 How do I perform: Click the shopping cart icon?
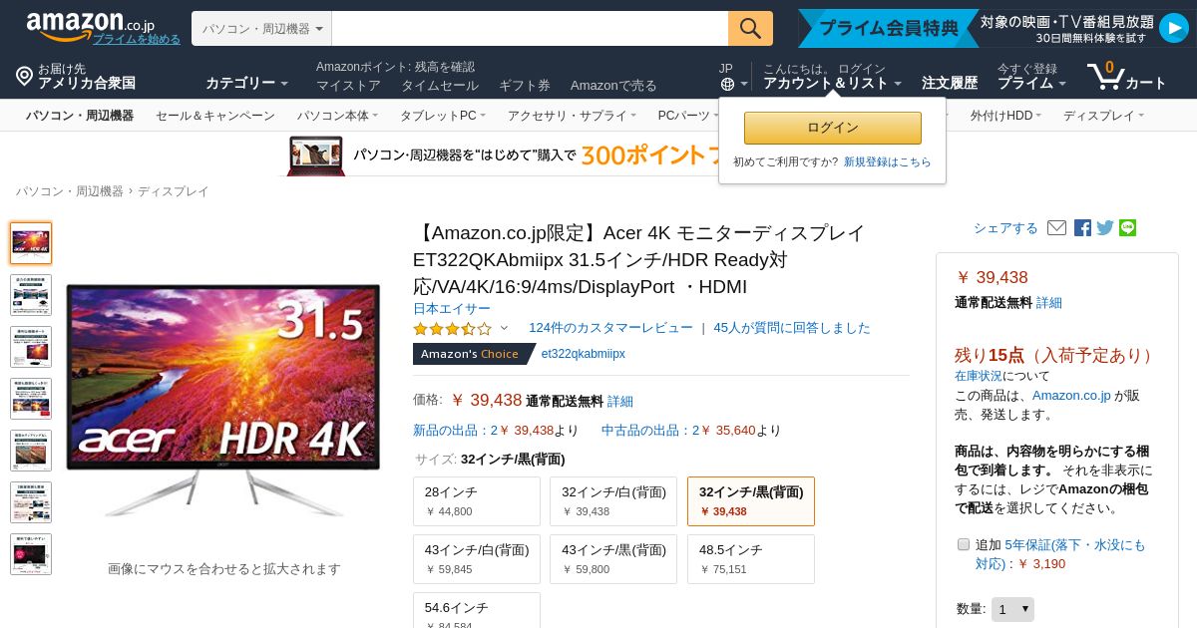coord(1105,75)
